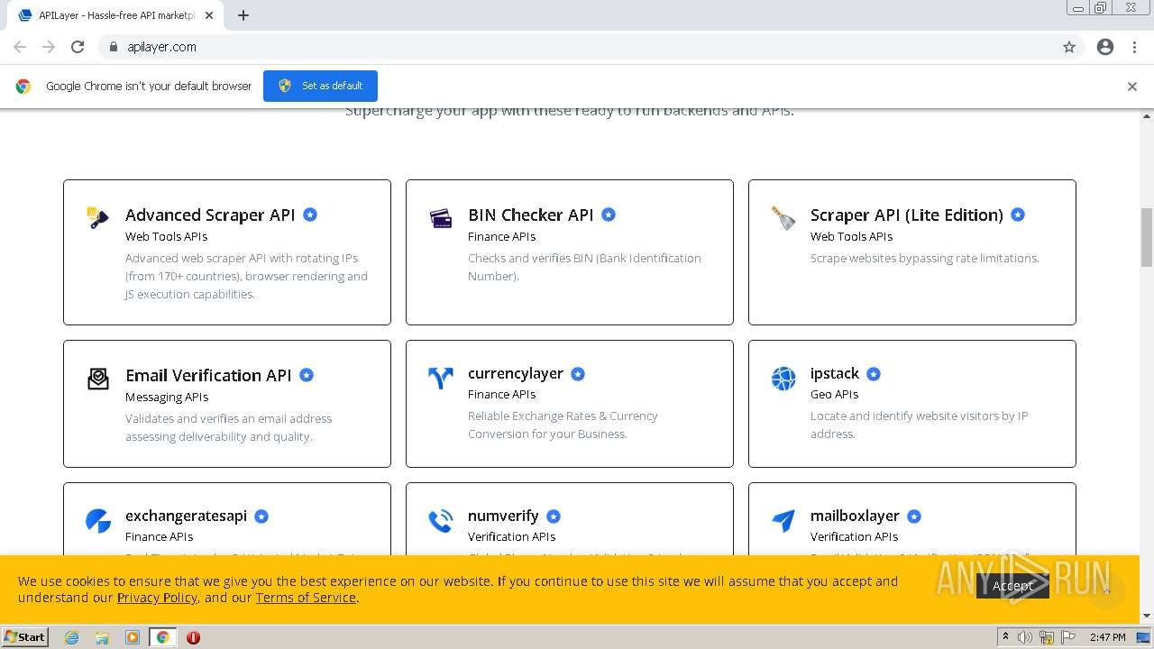1154x649 pixels.
Task: Click the mailboxlayer paper plane icon
Action: click(x=783, y=521)
